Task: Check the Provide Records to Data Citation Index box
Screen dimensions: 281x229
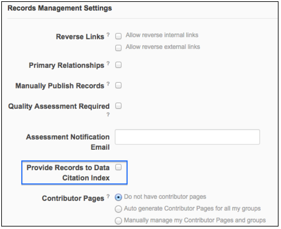Action: [x=118, y=168]
